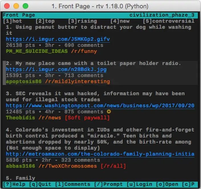Minimize the window with the yellow button
Viewport: 201px width, 189px height.
click(x=16, y=6)
